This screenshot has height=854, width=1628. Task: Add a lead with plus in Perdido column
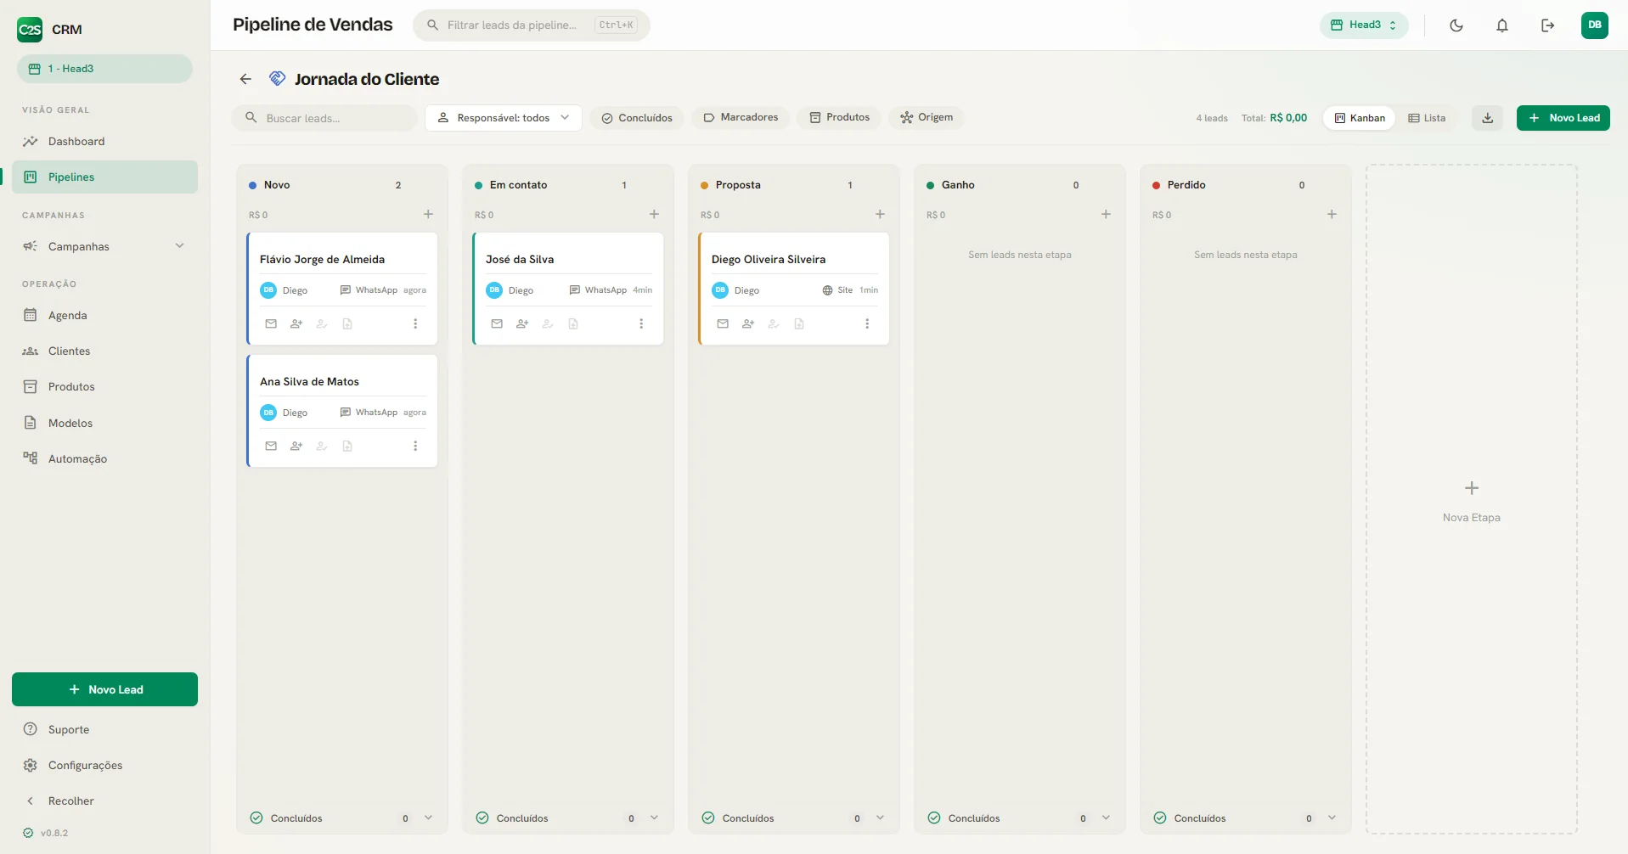(1332, 215)
